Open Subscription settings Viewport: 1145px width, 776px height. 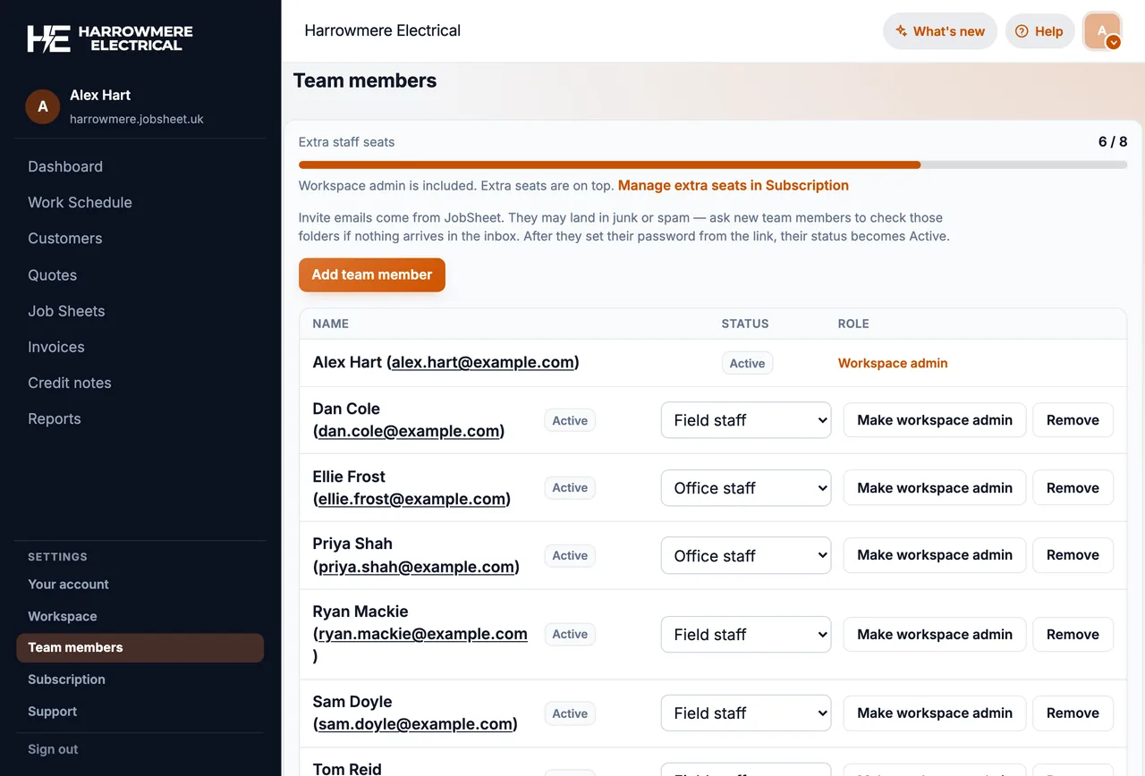pyautogui.click(x=66, y=679)
